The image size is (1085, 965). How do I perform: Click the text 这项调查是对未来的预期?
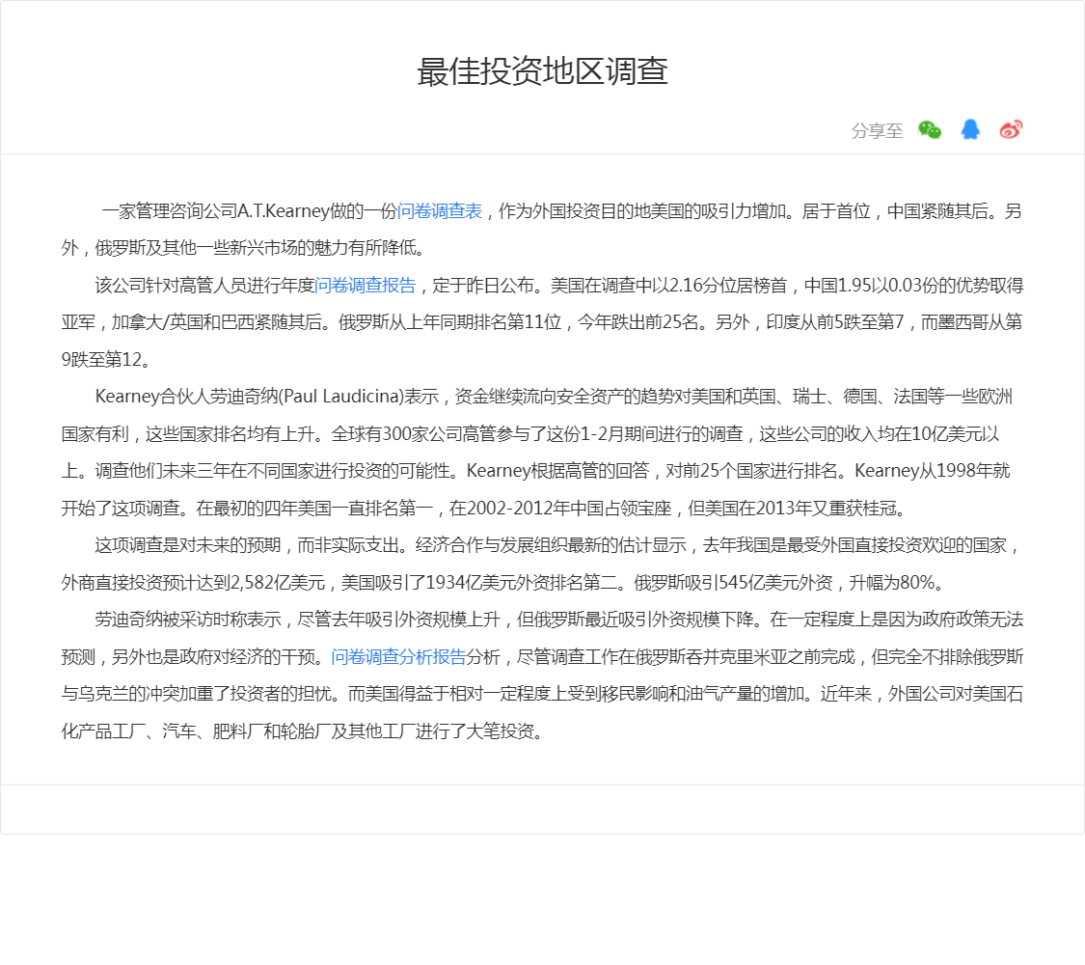[x=187, y=545]
